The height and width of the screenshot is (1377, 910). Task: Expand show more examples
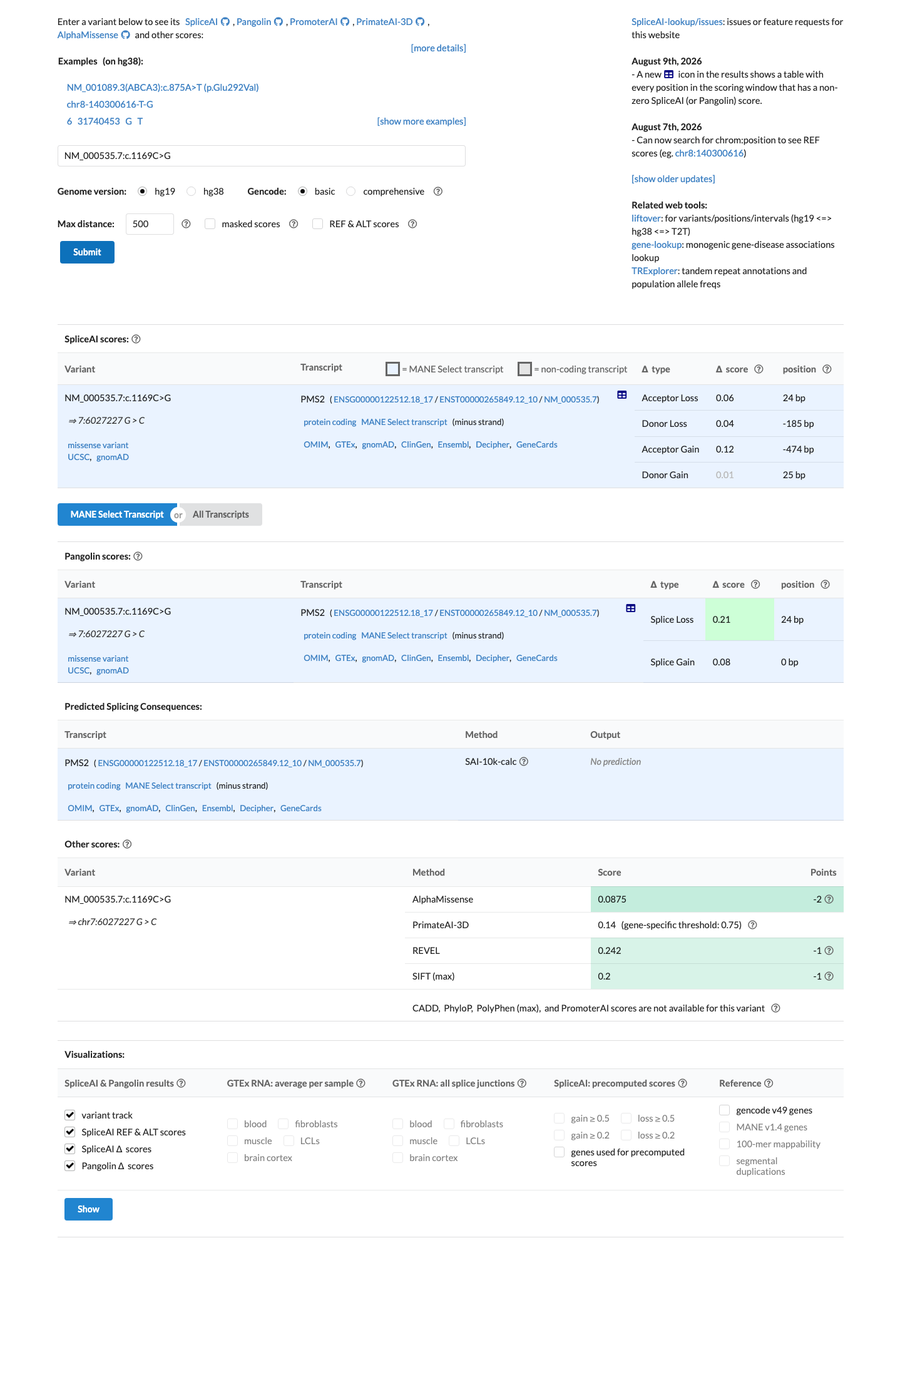(421, 121)
